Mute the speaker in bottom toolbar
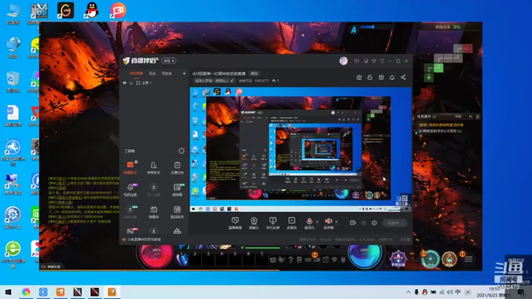The height and width of the screenshot is (299, 532). [328, 221]
